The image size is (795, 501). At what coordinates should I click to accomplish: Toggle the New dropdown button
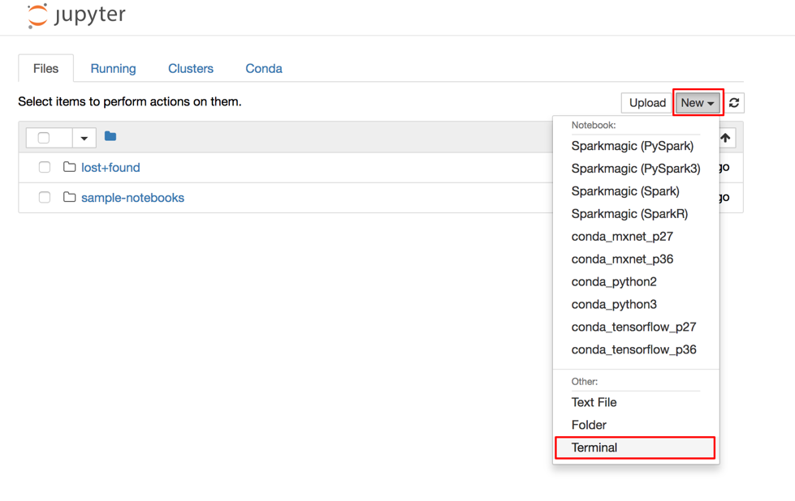tap(698, 103)
